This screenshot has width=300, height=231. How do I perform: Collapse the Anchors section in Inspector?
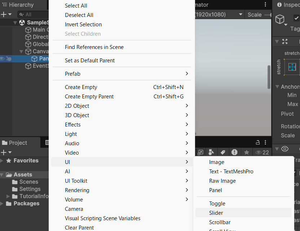[277, 86]
